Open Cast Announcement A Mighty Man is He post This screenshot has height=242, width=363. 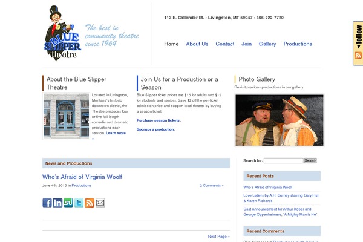pyautogui.click(x=280, y=212)
